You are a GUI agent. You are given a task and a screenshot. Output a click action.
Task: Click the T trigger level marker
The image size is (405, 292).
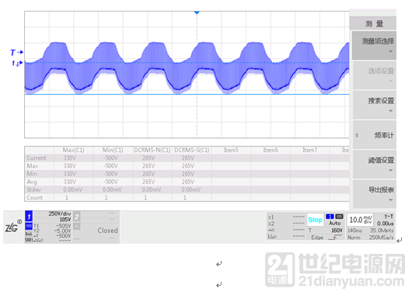(16, 52)
